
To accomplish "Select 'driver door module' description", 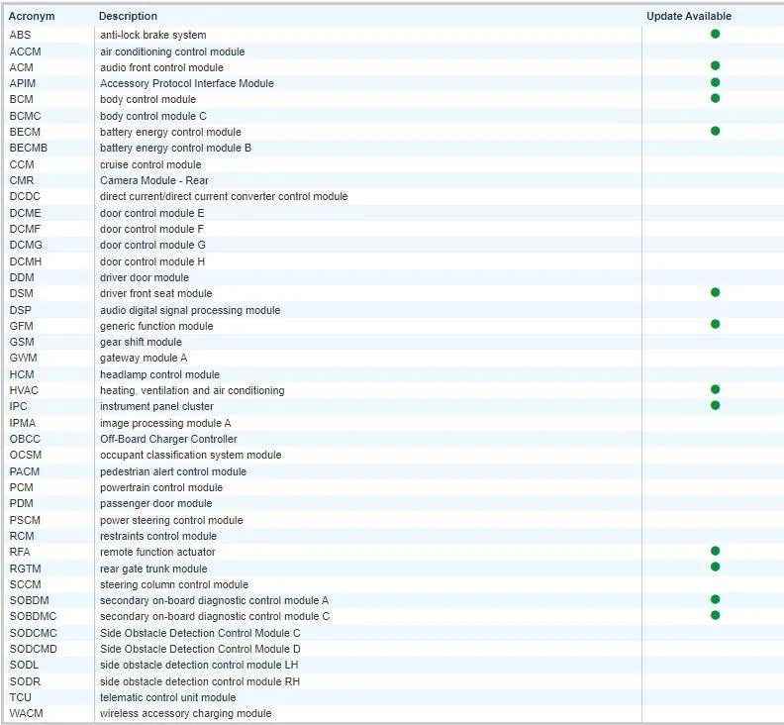I will coord(145,277).
